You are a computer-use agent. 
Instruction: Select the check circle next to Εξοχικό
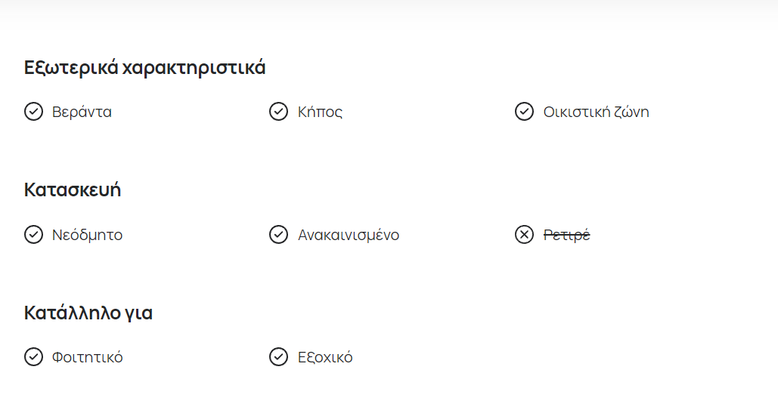point(278,356)
